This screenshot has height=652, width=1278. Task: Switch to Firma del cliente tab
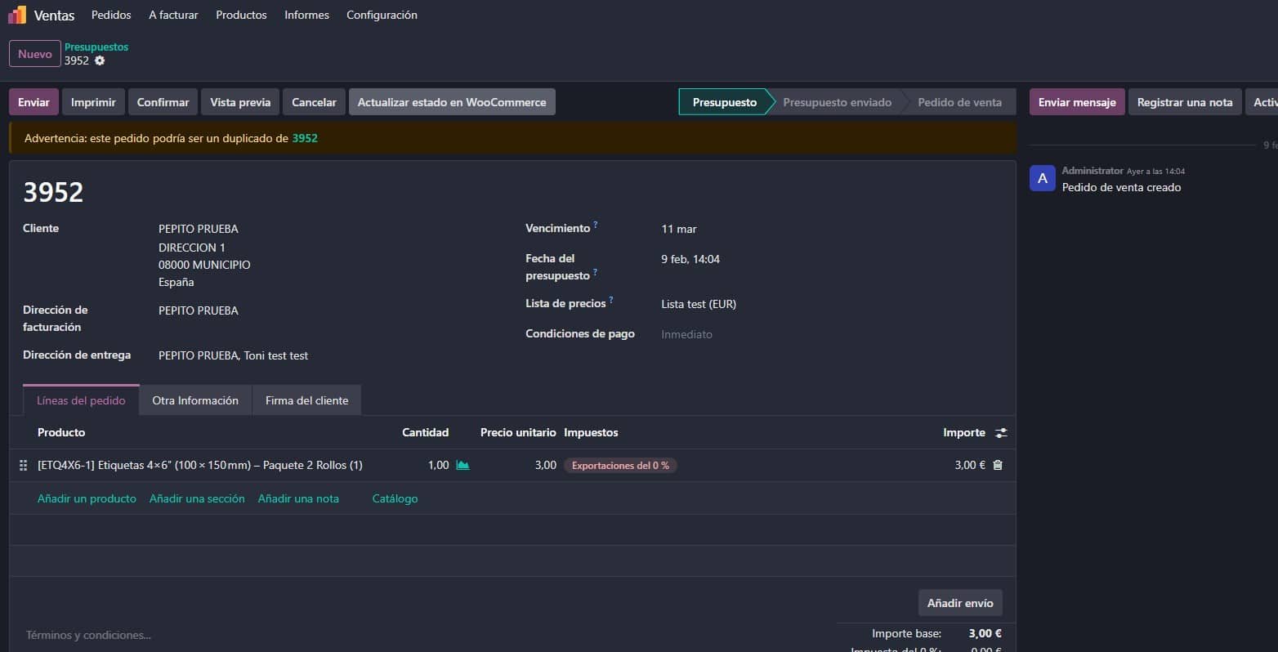(x=306, y=400)
